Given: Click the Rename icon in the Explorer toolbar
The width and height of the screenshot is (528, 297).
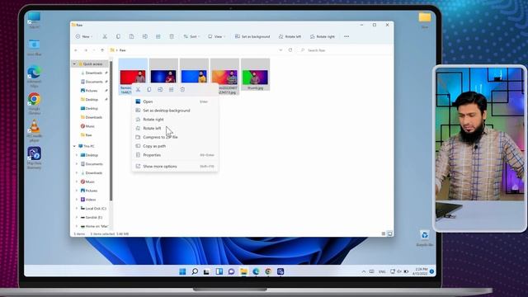Looking at the screenshot, I should click(x=145, y=36).
